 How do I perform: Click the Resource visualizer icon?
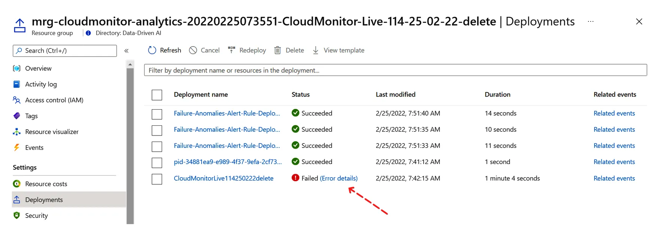(17, 132)
